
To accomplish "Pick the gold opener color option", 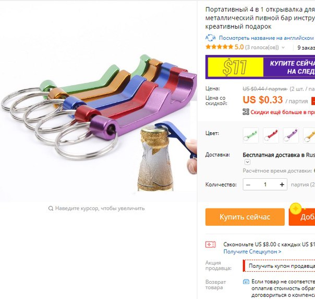I will (x=309, y=135).
